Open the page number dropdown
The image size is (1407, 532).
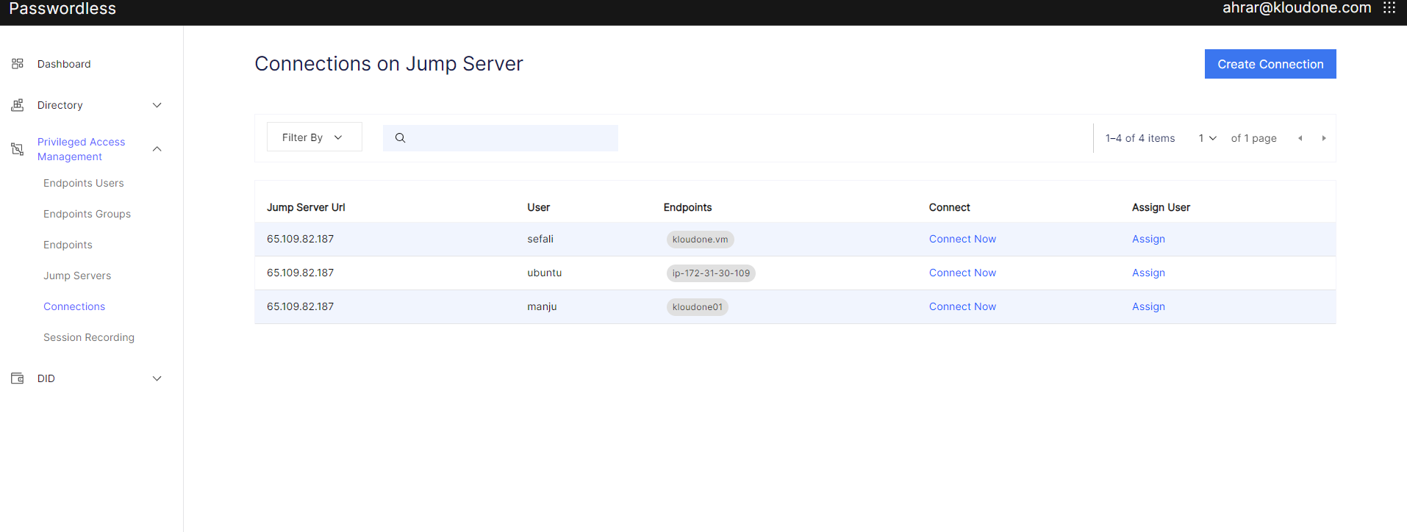[x=1207, y=138]
